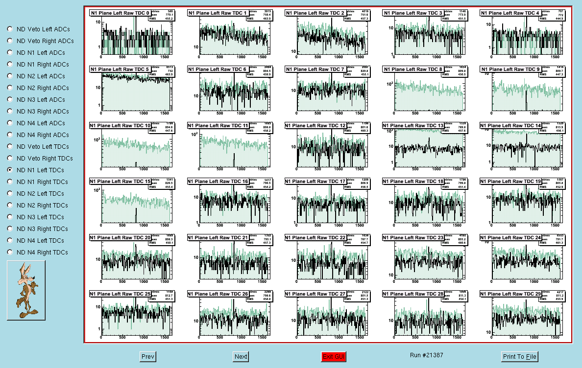
Task: Select the Raw TDC 3 plot
Action: 425,34
